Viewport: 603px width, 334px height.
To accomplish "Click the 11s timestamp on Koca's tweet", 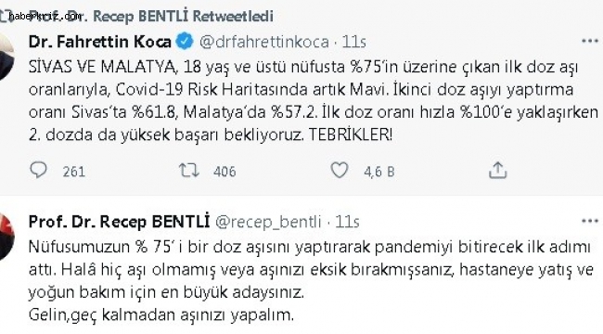I will tap(353, 42).
